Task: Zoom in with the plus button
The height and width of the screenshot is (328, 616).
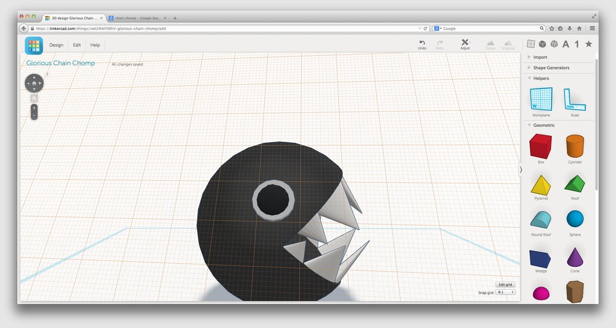Action: [34, 108]
